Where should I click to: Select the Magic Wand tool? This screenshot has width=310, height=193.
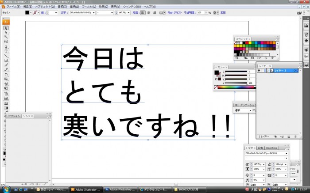(x=6, y=37)
